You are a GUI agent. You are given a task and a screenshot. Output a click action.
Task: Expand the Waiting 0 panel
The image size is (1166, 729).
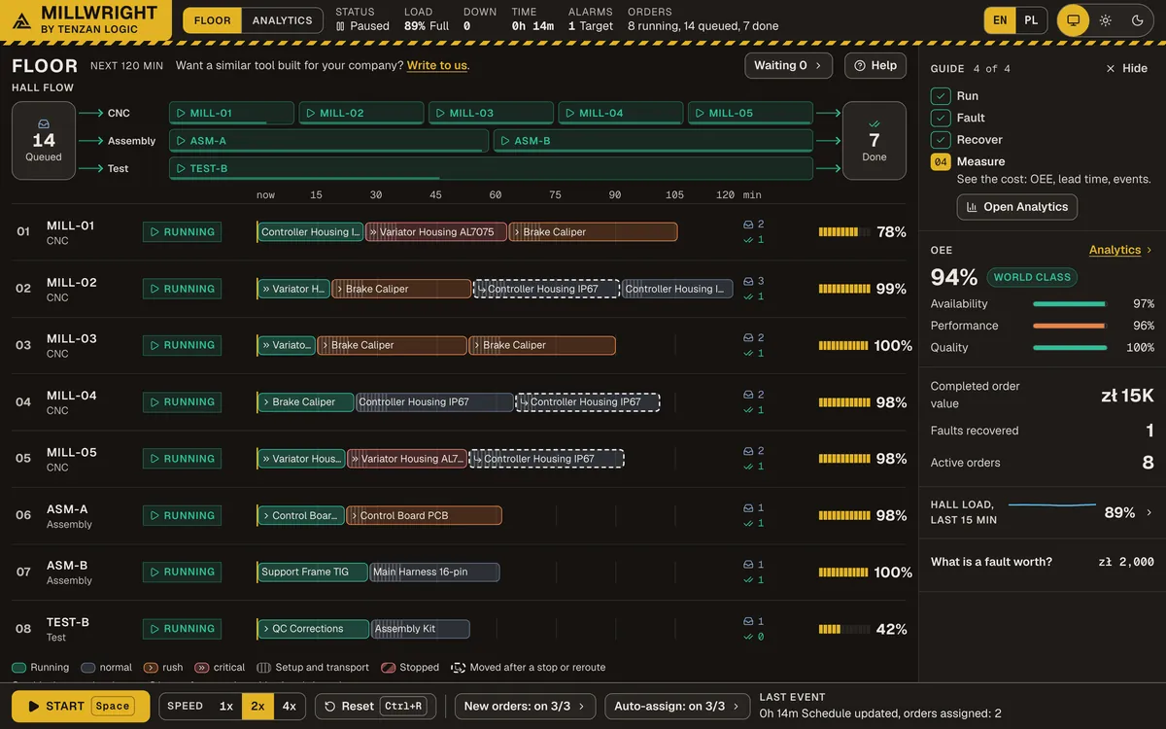pos(789,66)
